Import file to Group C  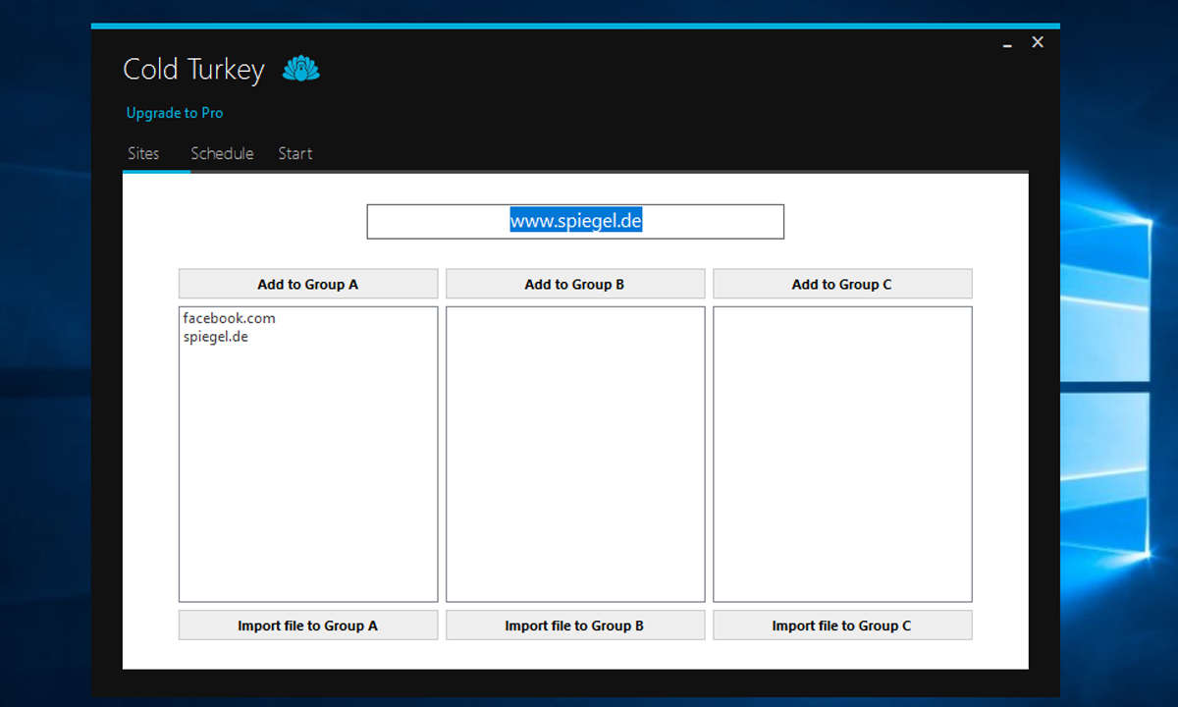(842, 625)
